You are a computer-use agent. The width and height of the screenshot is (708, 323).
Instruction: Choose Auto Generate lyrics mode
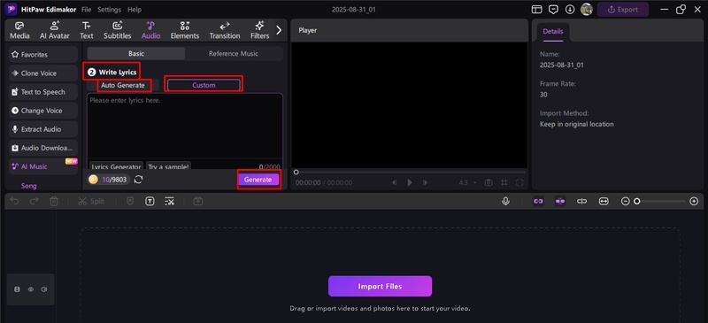point(123,85)
